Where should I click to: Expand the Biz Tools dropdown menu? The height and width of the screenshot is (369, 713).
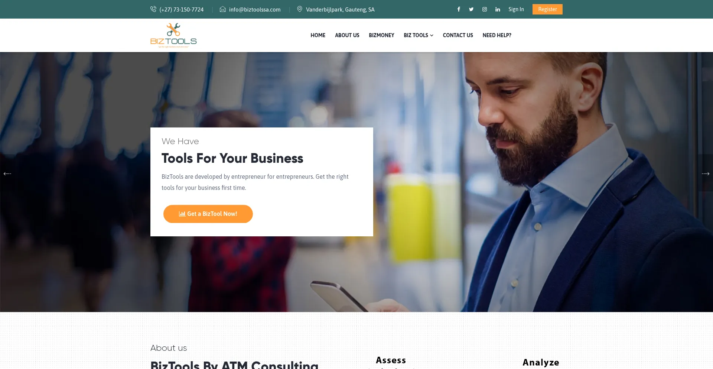click(x=419, y=35)
